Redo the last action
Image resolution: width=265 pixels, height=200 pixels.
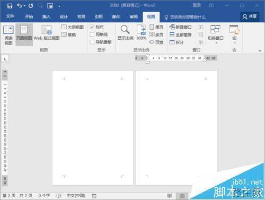click(x=31, y=6)
